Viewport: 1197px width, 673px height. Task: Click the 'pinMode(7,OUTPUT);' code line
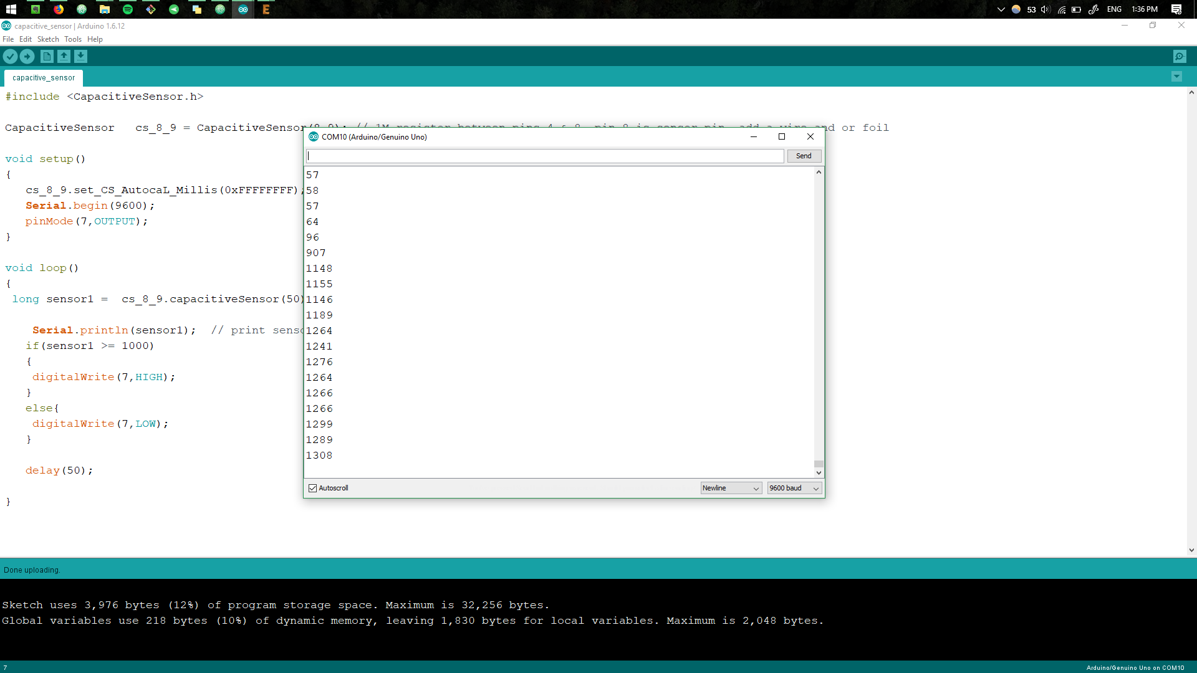[87, 221]
